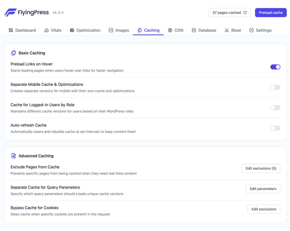Screen dimensions: 290x231
Task: Switch to the Dashboard tab
Action: (22, 30)
